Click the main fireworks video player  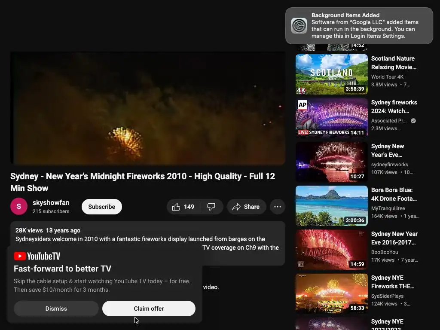pyautogui.click(x=148, y=108)
